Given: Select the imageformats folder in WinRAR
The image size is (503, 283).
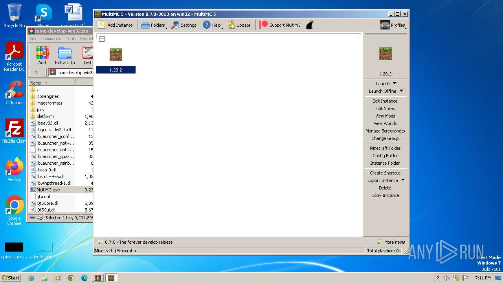Looking at the screenshot, I should click(50, 103).
